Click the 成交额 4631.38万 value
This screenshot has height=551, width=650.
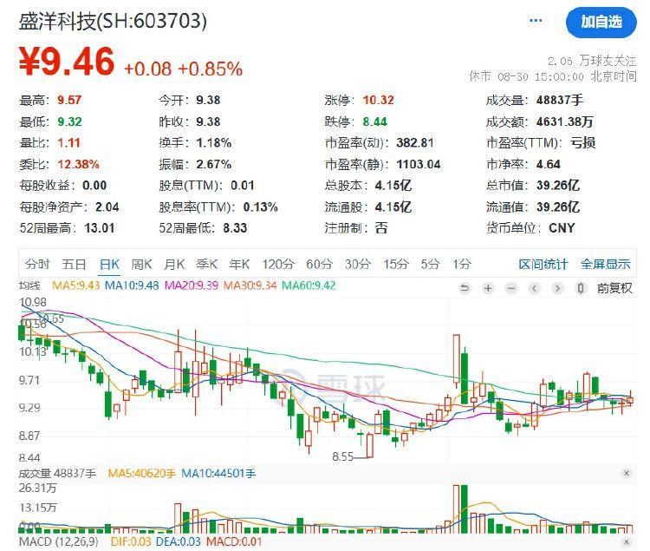[564, 121]
